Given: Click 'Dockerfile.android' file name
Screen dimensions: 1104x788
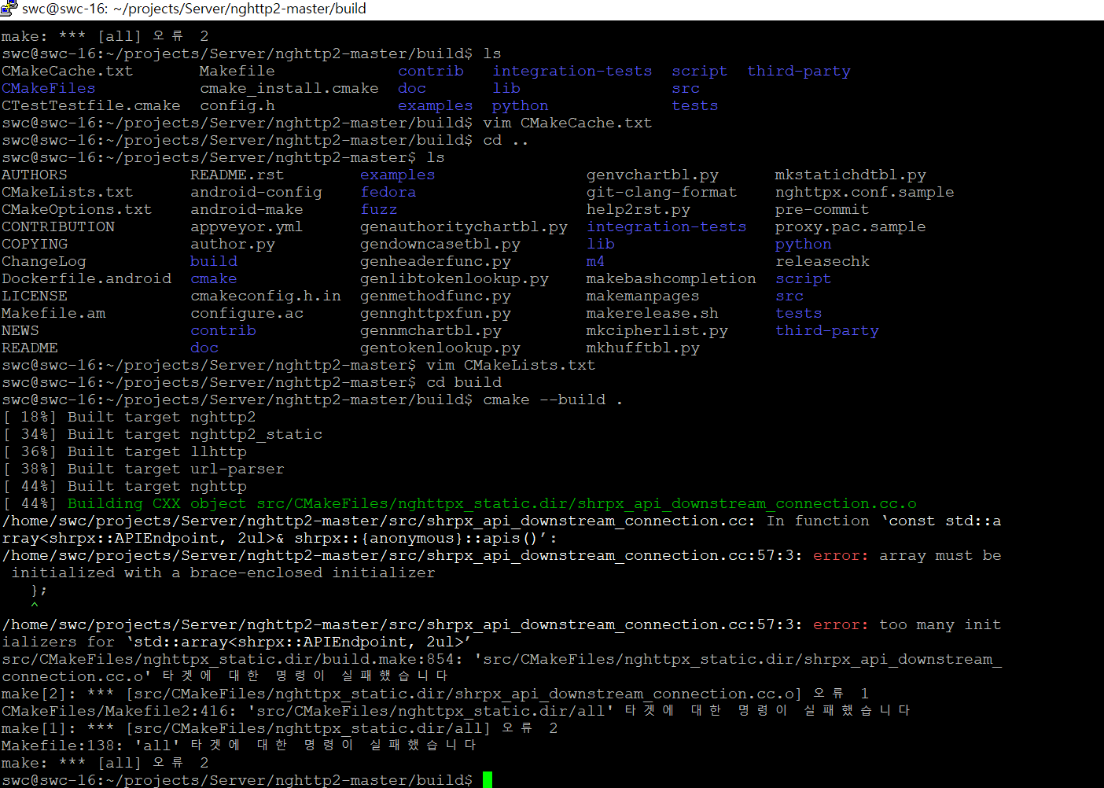Looking at the screenshot, I should click(86, 278).
